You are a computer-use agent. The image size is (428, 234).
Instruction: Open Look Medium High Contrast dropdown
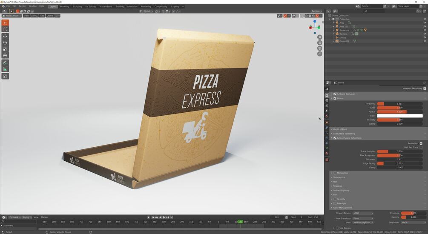[363, 223]
